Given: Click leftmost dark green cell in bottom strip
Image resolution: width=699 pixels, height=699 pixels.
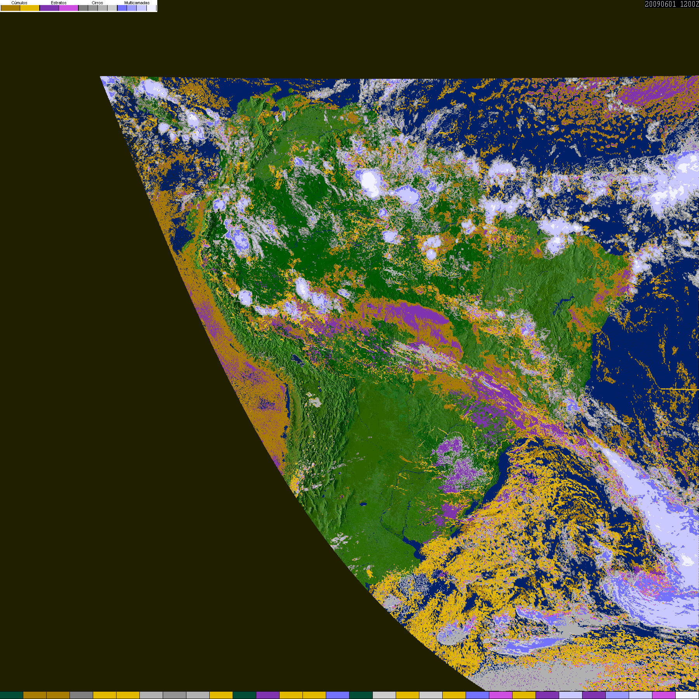Looking at the screenshot, I should [x=12, y=695].
